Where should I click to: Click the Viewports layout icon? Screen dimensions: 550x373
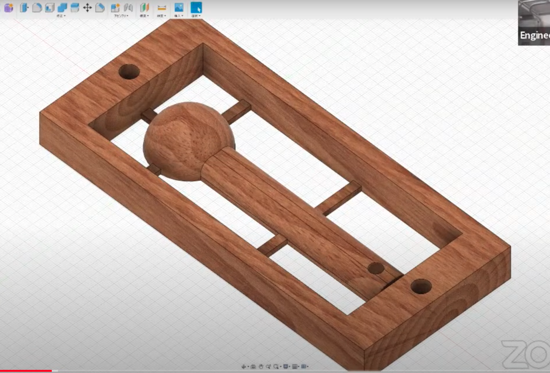point(303,367)
